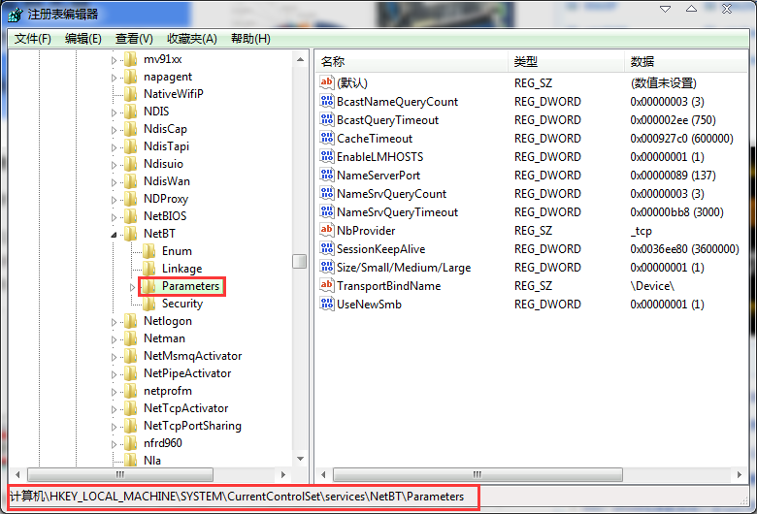The height and width of the screenshot is (514, 757).
Task: Expand the NetBIOS tree node
Action: (115, 216)
